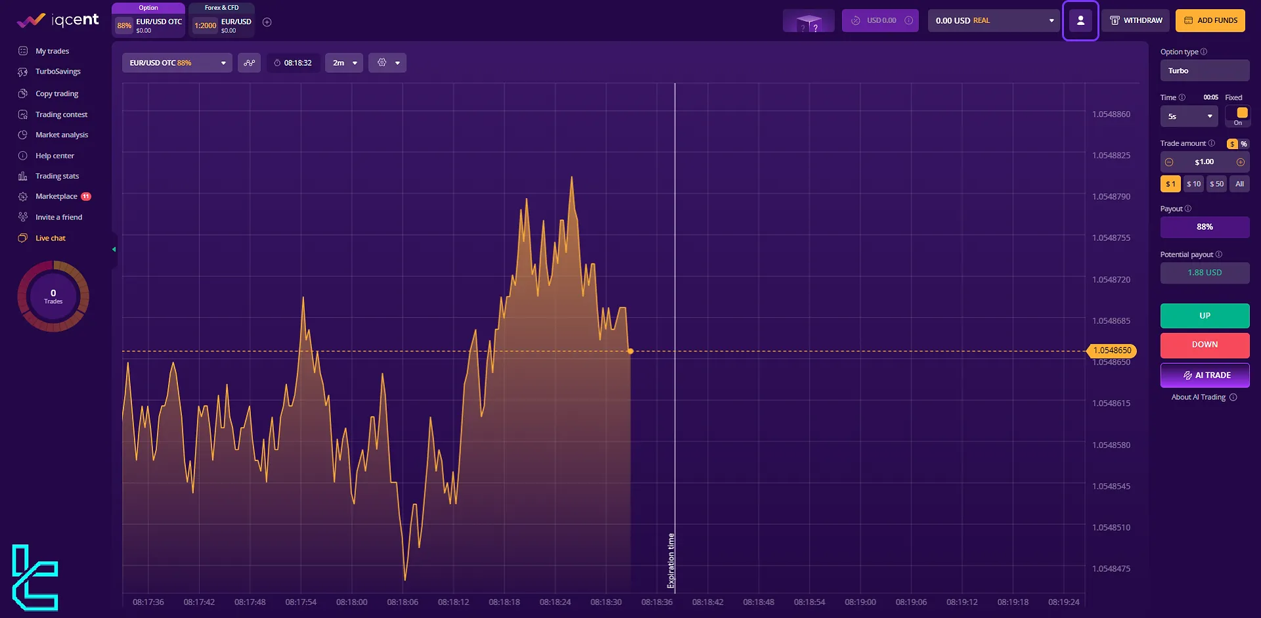Switch trade amount to percent mode
Screen dimensions: 1261x618
coord(1244,144)
